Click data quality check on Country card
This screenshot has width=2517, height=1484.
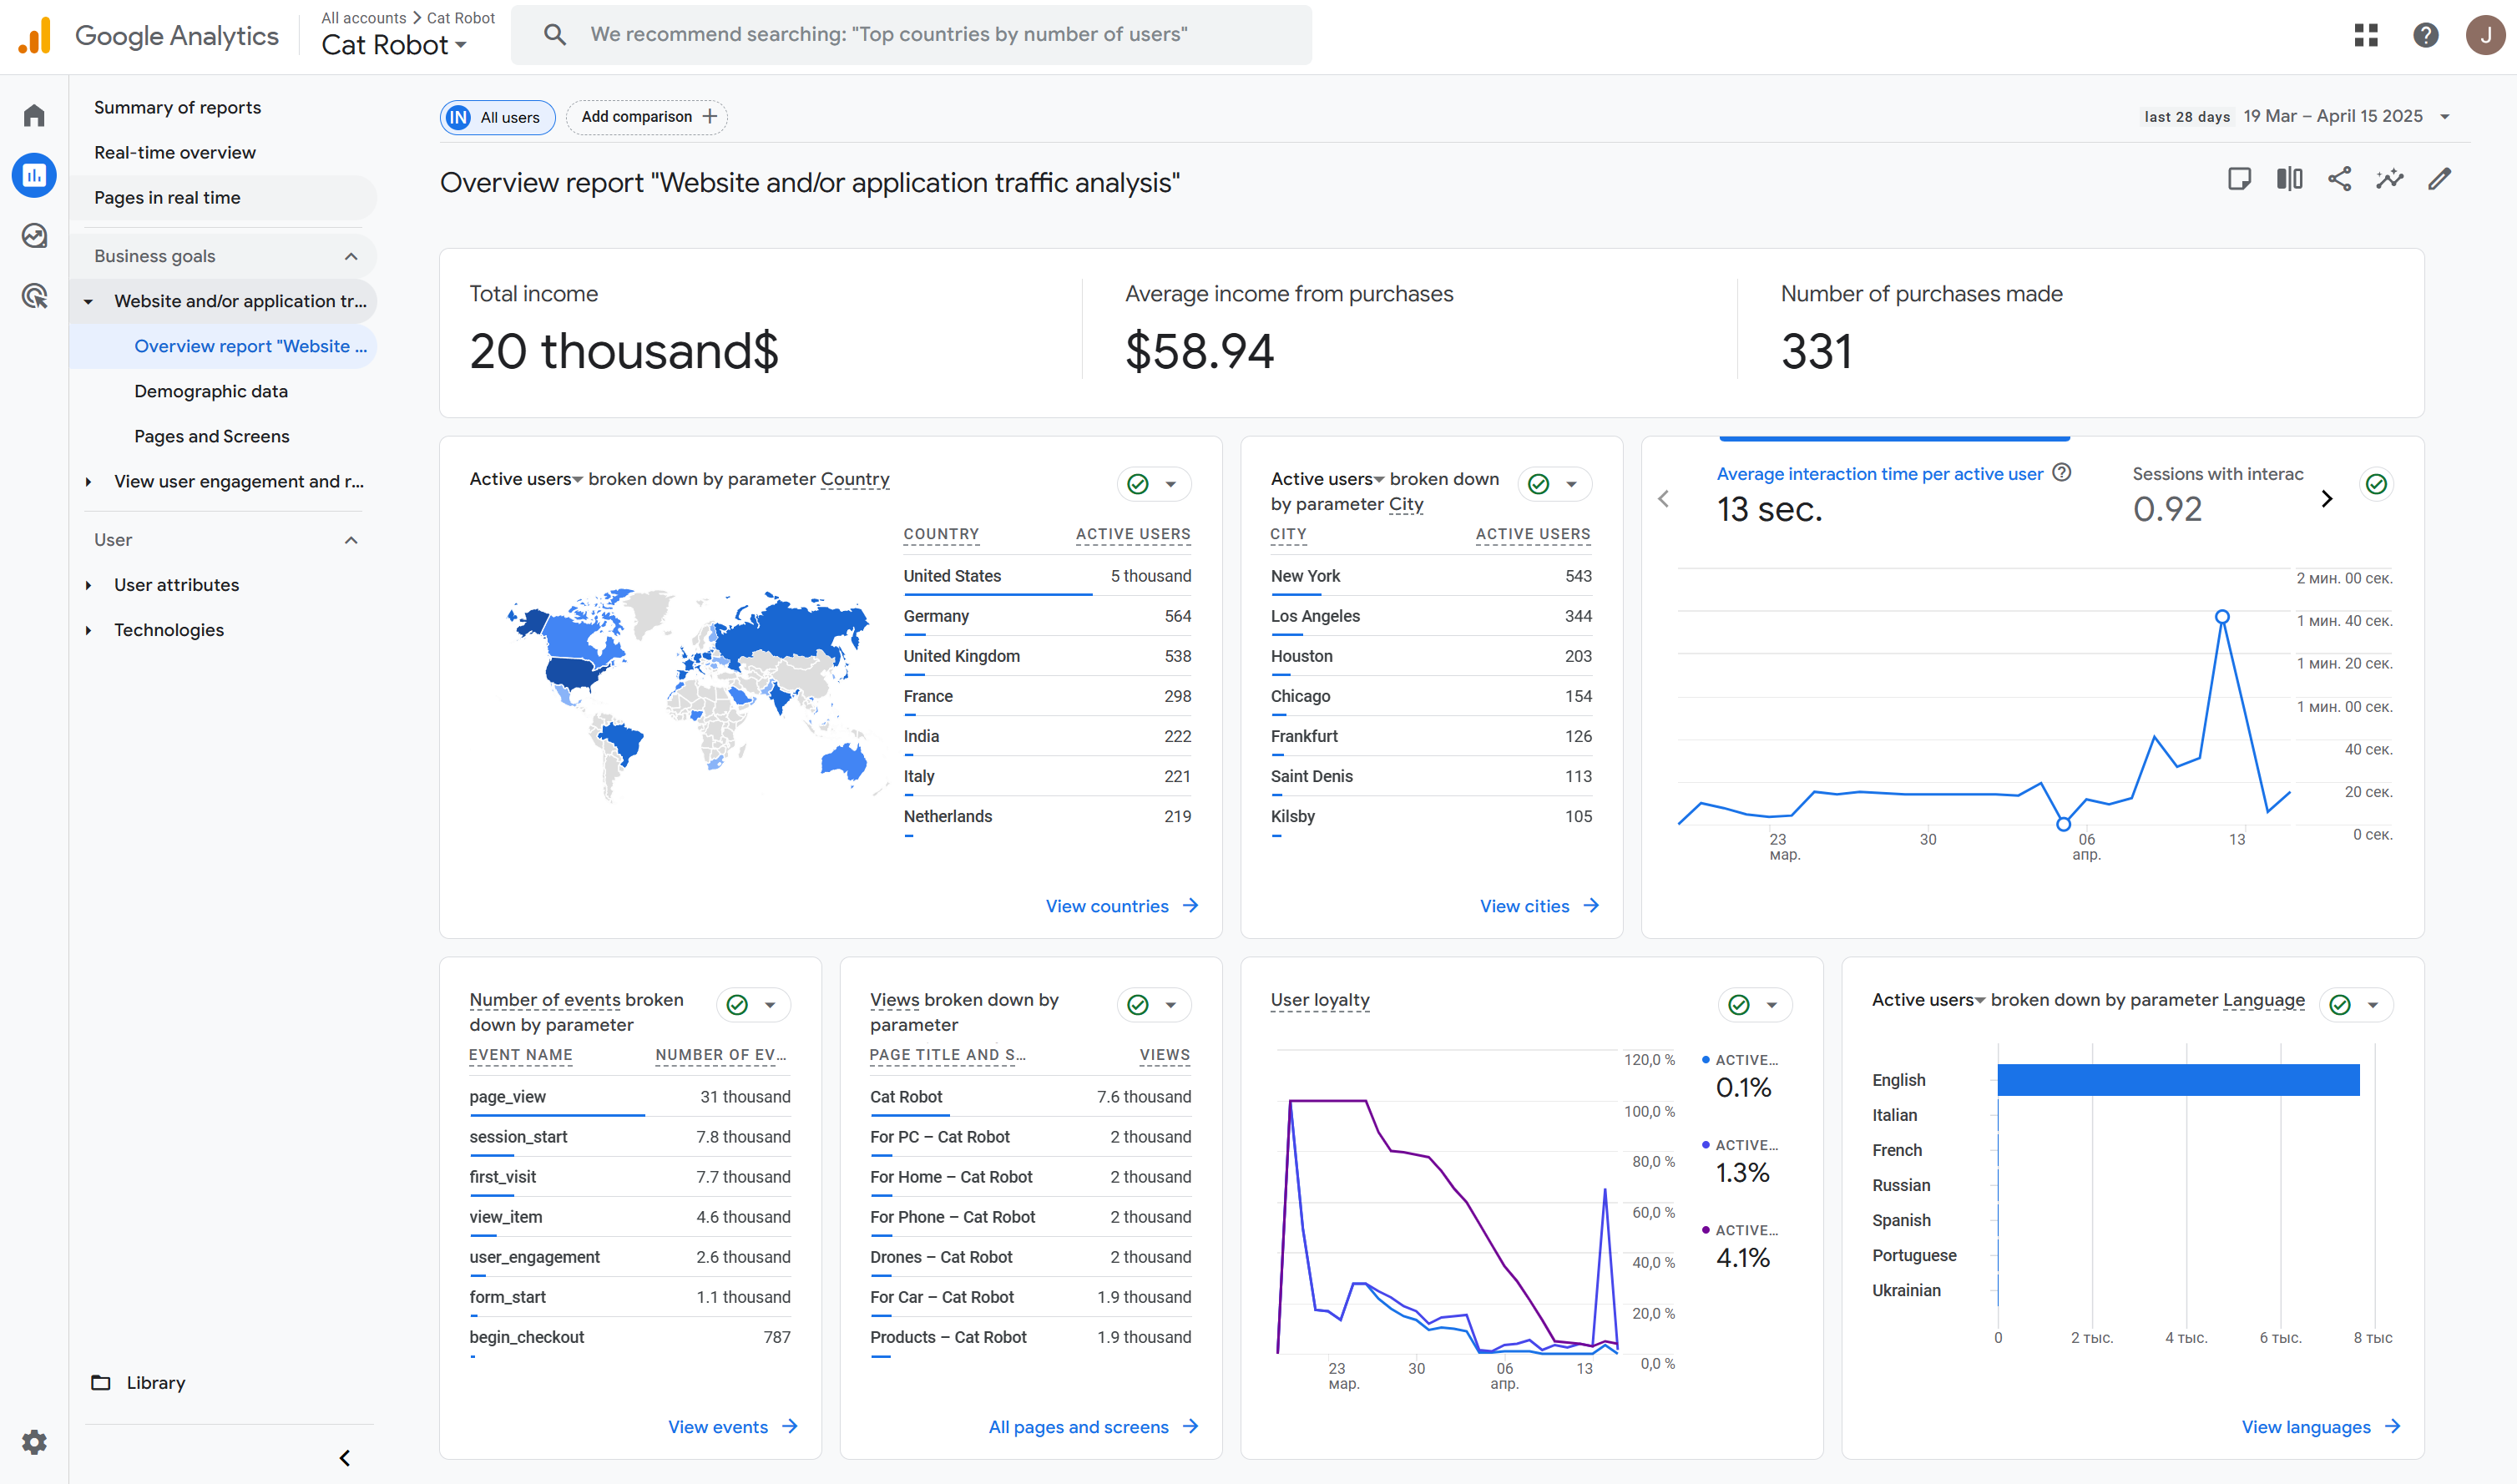pyautogui.click(x=1138, y=484)
